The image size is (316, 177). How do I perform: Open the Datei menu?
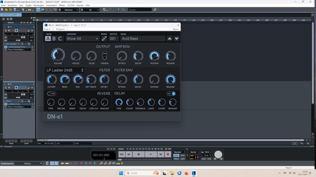coord(3,5)
